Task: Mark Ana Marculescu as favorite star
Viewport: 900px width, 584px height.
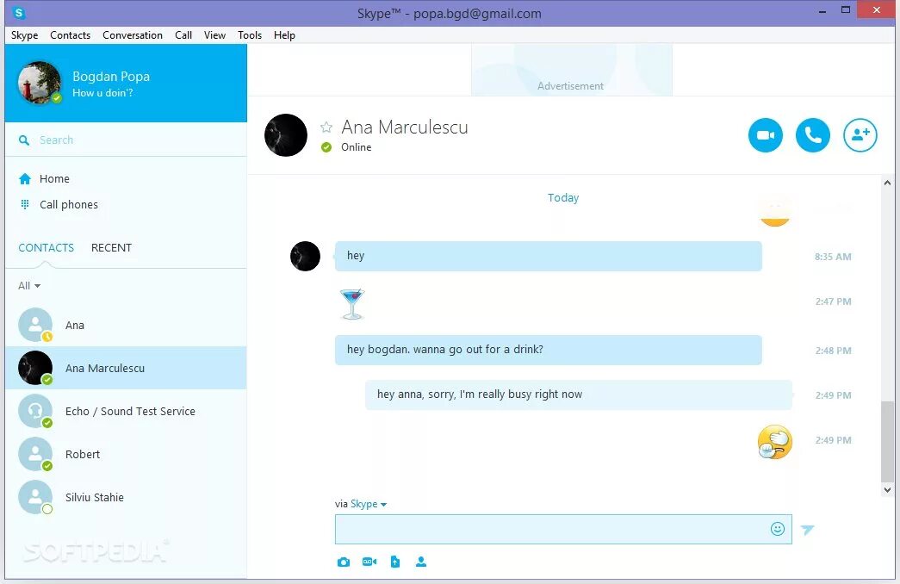Action: click(x=326, y=127)
